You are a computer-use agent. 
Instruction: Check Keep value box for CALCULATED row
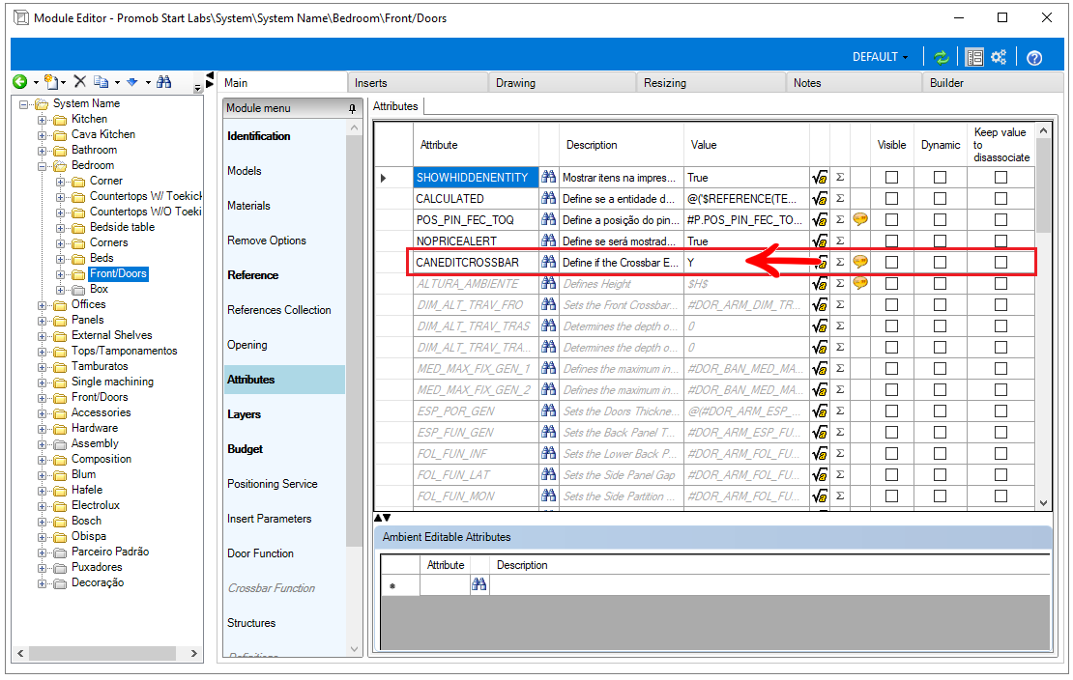1000,198
